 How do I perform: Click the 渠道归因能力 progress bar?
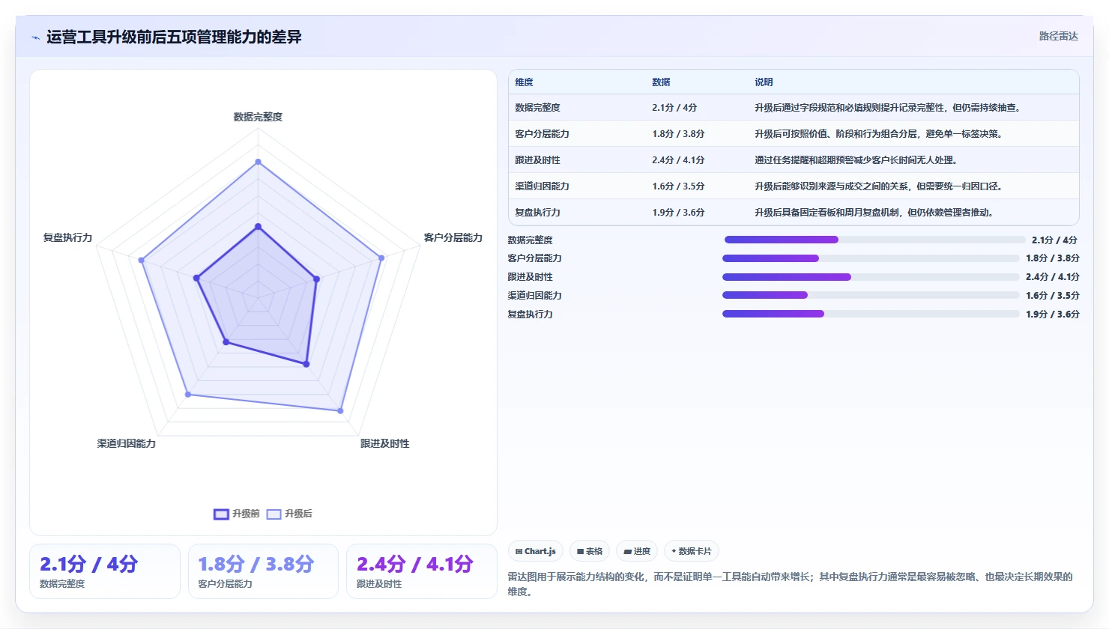tap(871, 295)
